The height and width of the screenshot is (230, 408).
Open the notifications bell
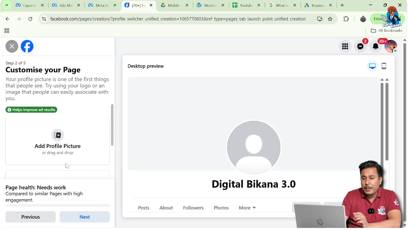[375, 46]
